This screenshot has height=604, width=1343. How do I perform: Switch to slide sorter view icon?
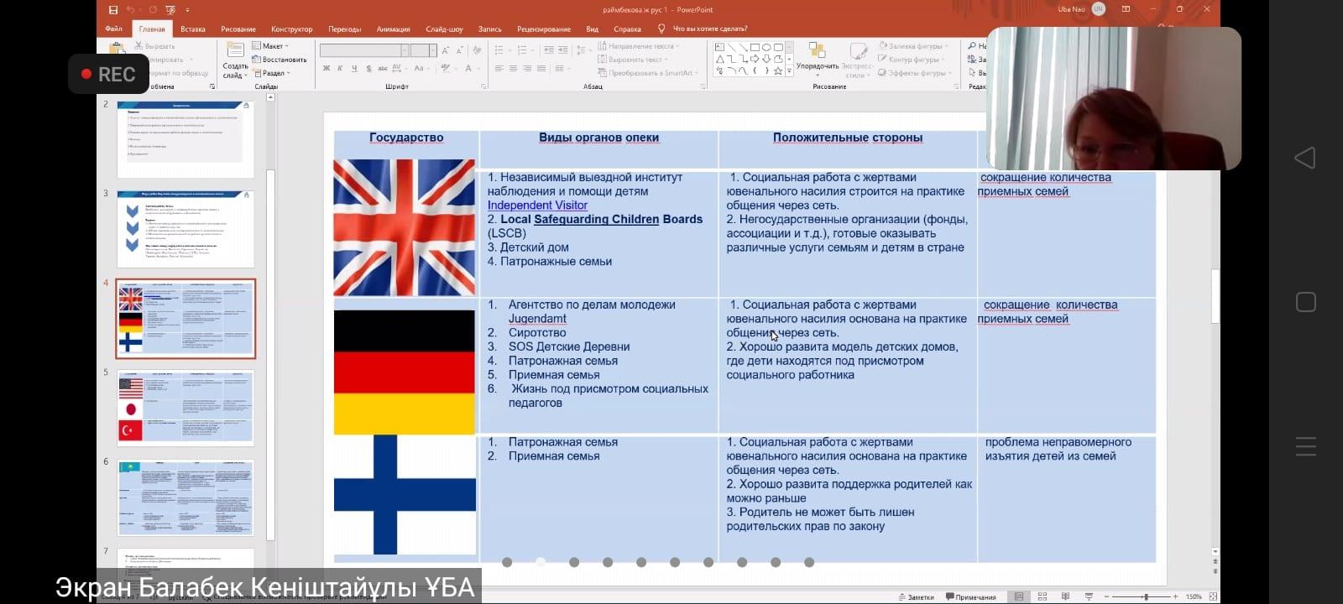[1042, 596]
